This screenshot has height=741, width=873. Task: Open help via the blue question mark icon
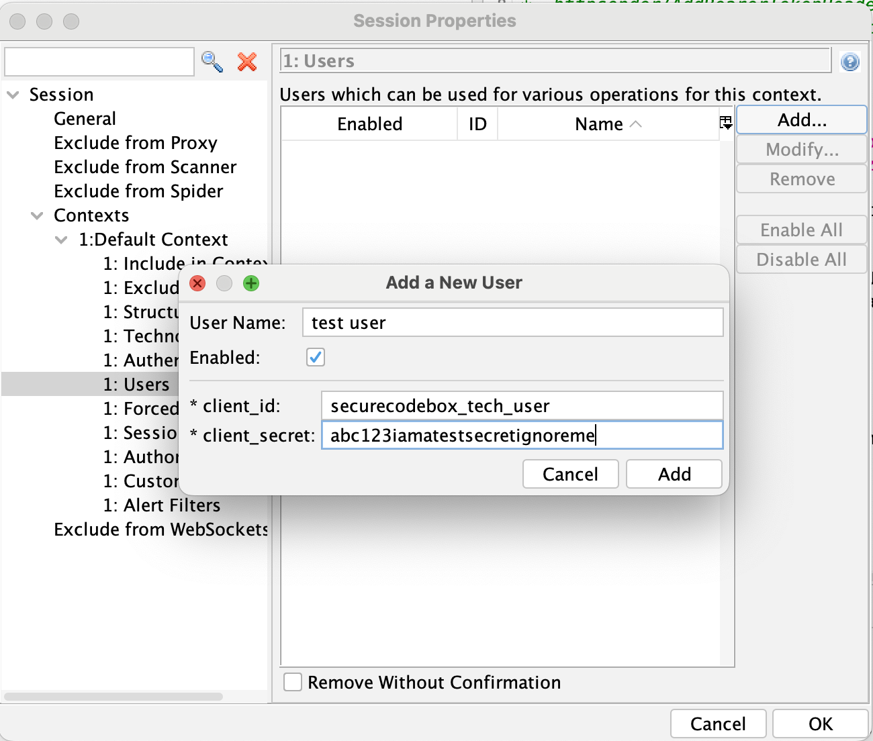click(x=849, y=61)
